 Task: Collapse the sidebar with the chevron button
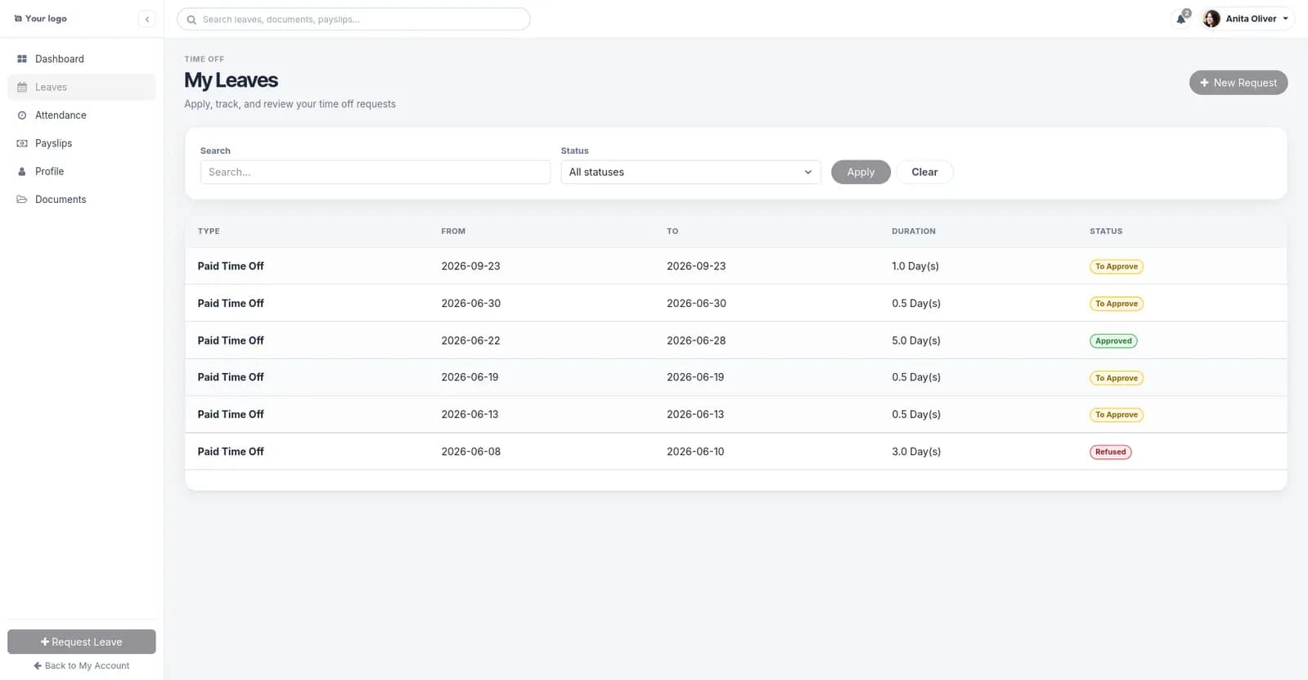pos(147,19)
